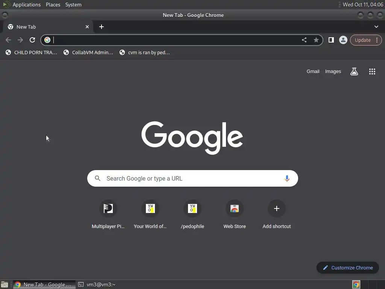Open the CollabVM Admin... bookmark

pyautogui.click(x=88, y=52)
